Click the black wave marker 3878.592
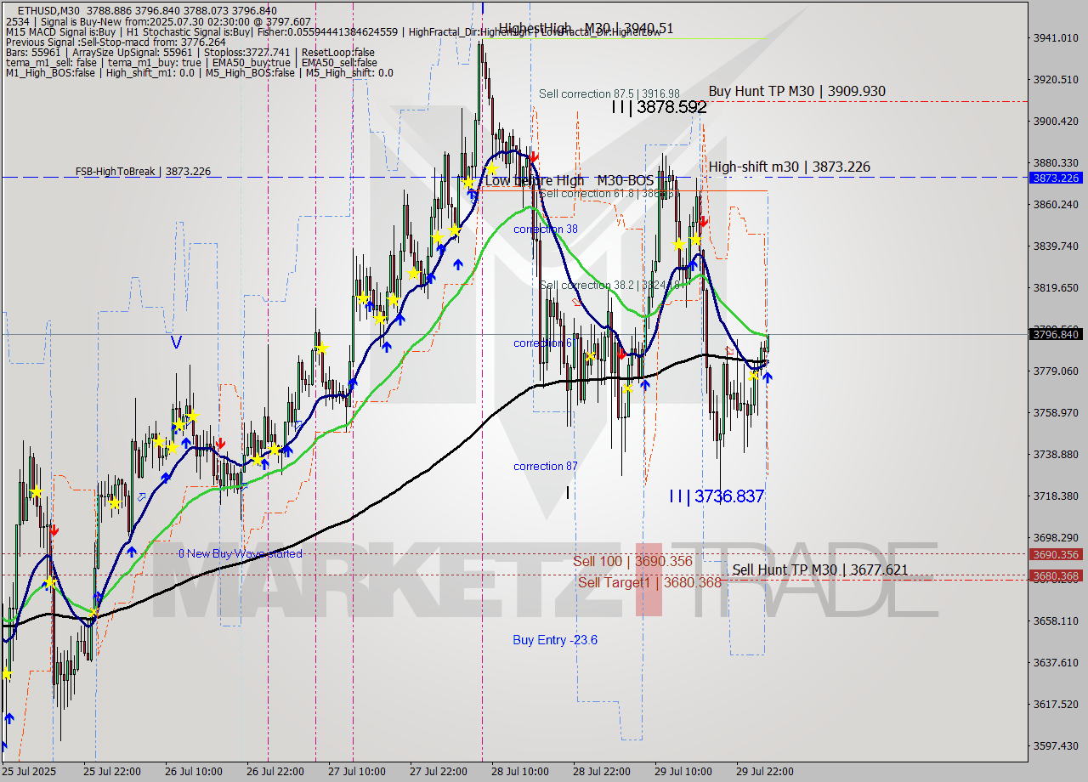The width and height of the screenshot is (1088, 782). coord(659,108)
